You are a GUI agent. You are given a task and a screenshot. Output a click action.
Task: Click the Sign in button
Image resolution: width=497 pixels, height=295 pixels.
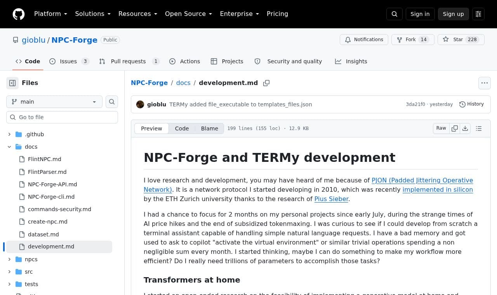point(420,14)
